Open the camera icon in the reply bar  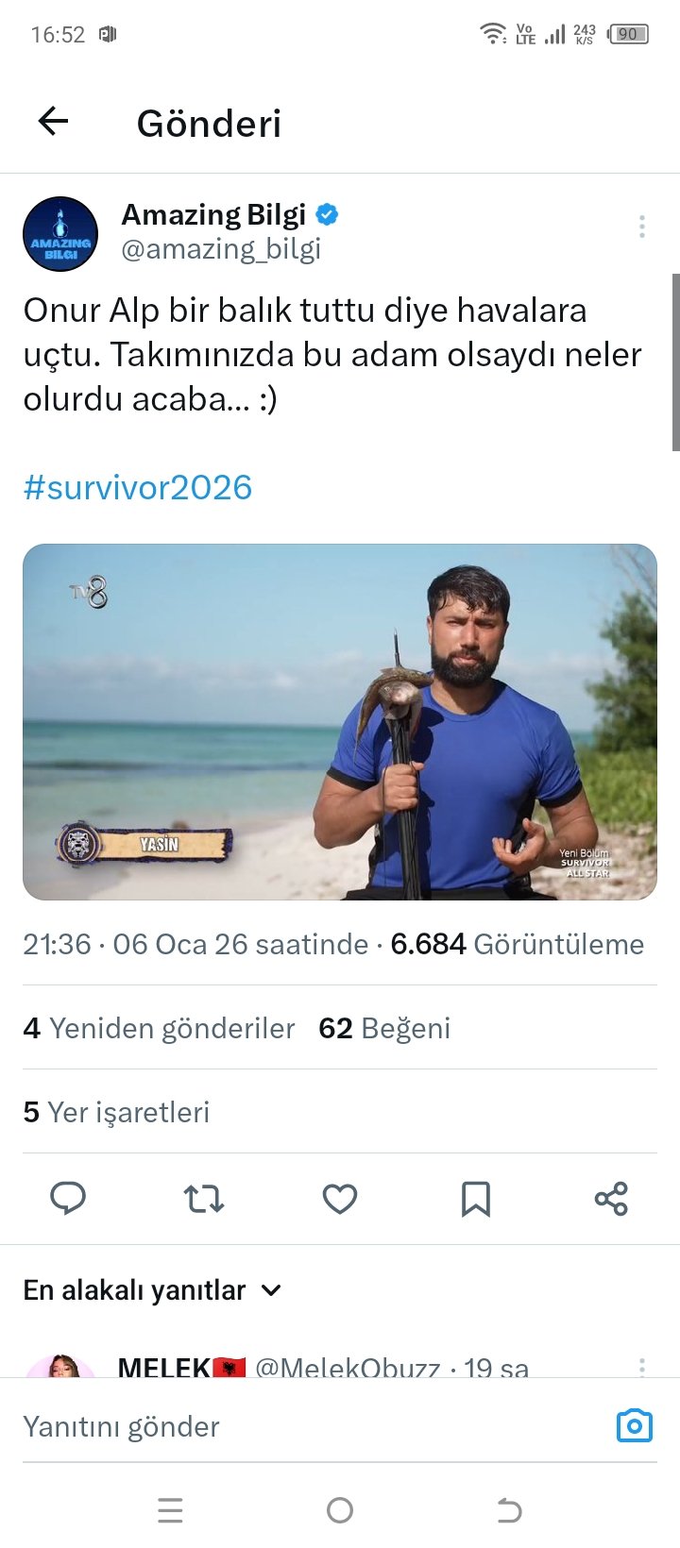pyautogui.click(x=634, y=1425)
